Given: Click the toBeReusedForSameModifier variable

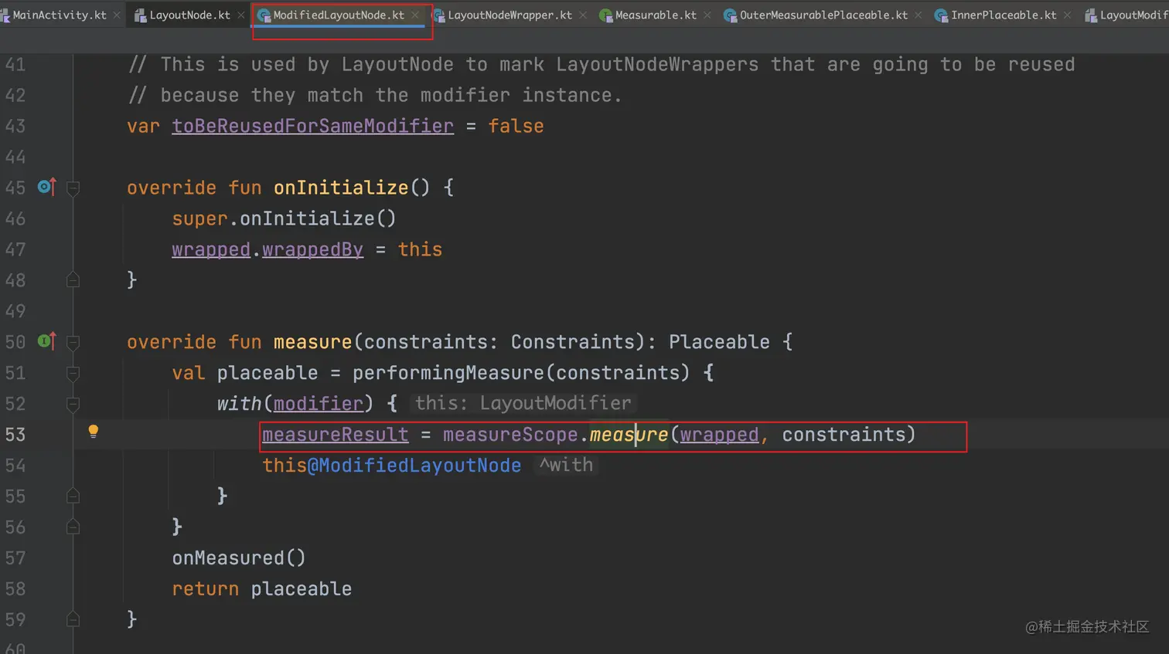Looking at the screenshot, I should (312, 126).
